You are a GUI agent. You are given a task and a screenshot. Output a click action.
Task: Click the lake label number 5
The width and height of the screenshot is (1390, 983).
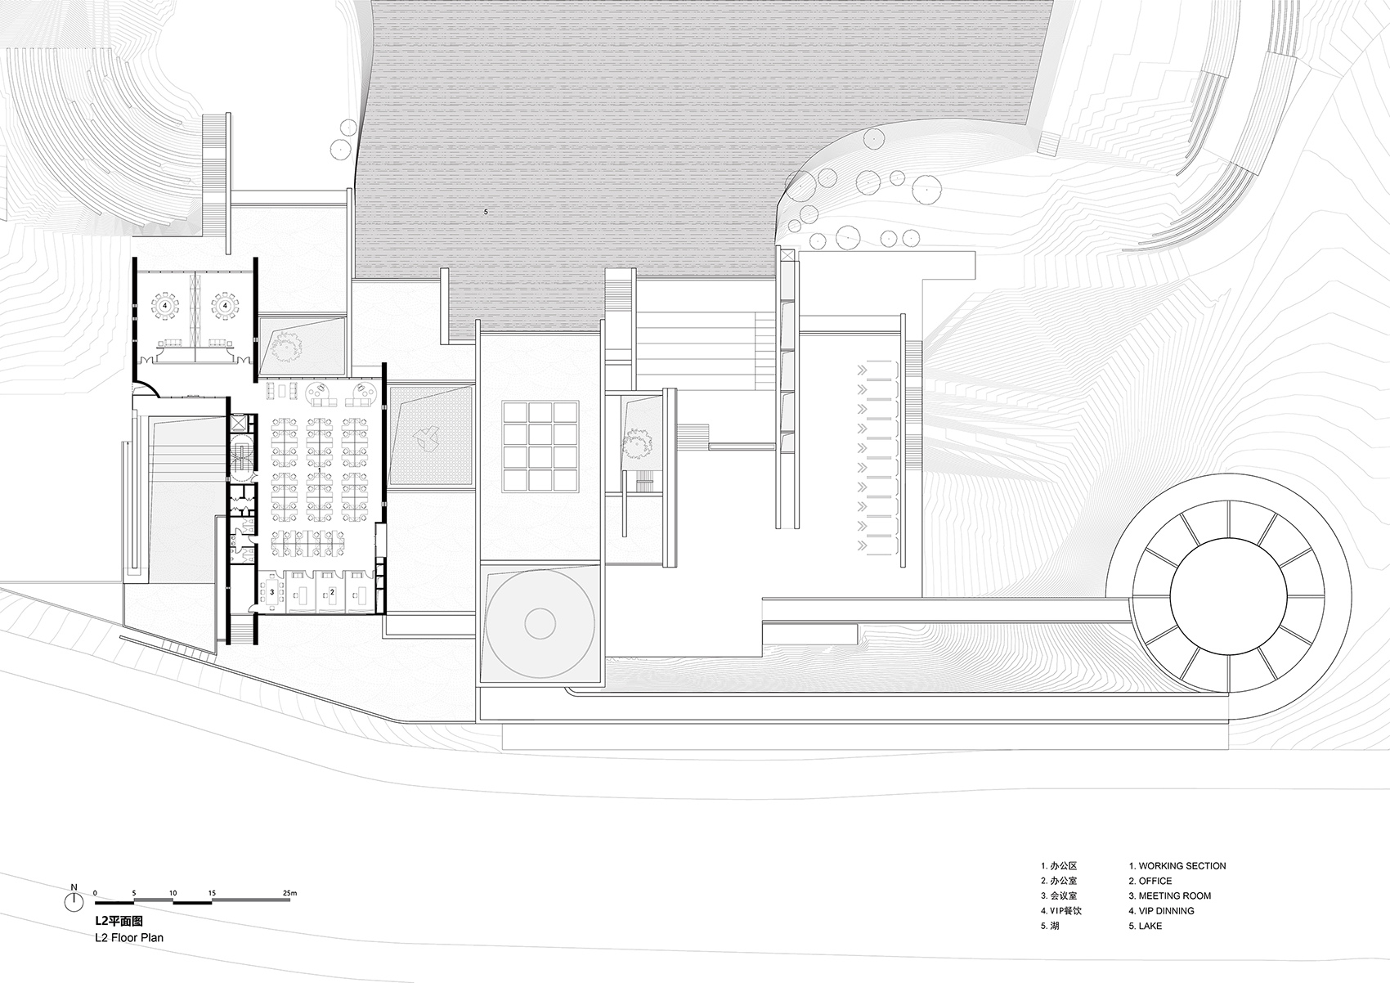486,212
